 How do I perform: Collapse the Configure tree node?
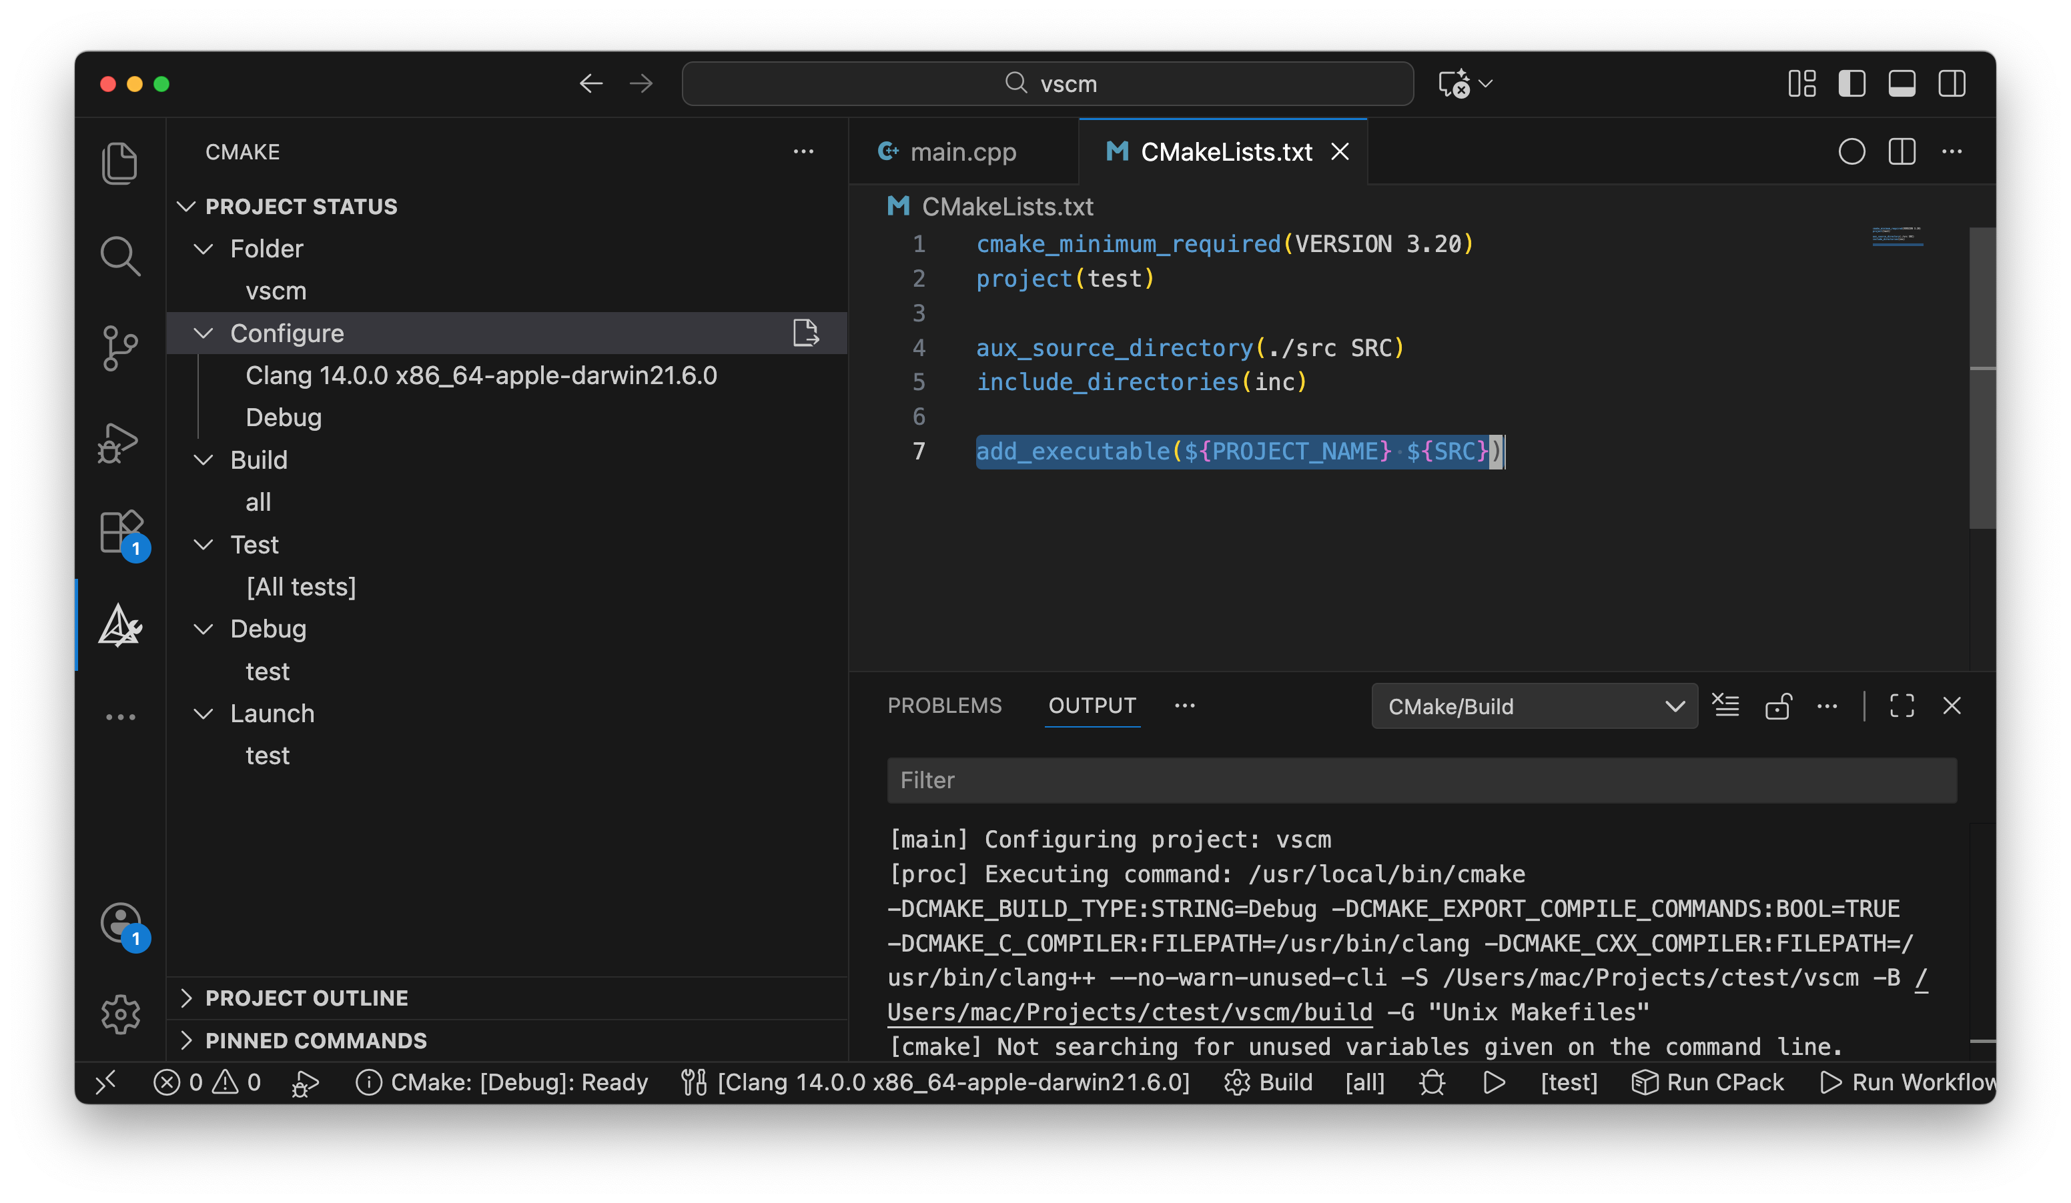(203, 333)
